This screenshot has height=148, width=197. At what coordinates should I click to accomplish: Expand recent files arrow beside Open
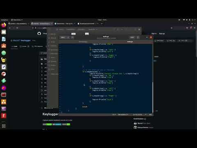coord(68,37)
